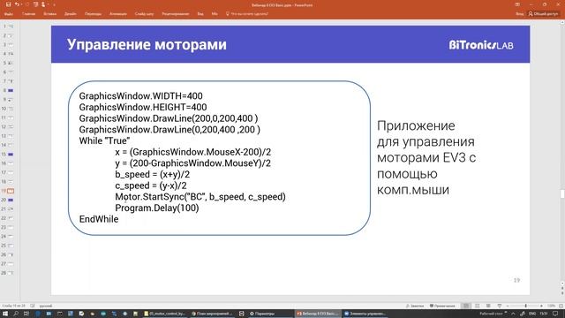Click the zoom percentage value

click(x=551, y=306)
